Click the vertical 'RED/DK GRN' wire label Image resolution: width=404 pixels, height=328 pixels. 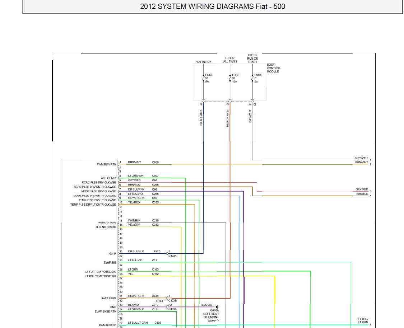pyautogui.click(x=228, y=118)
